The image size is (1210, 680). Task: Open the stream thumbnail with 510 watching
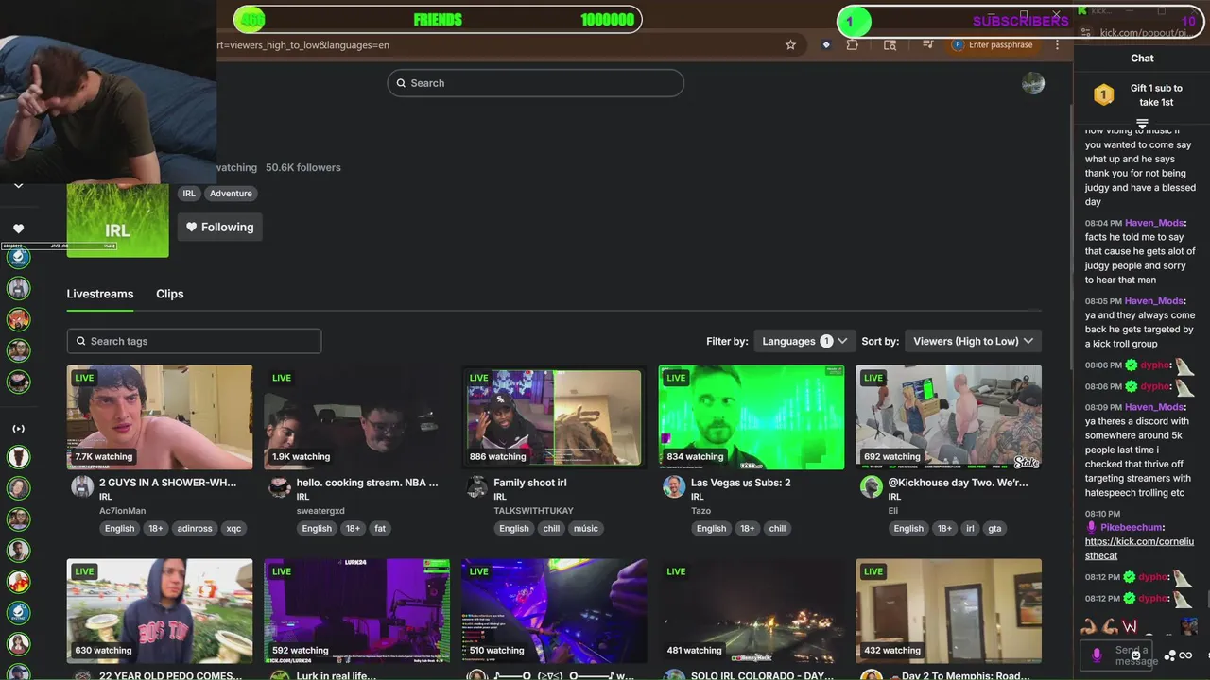(x=554, y=611)
